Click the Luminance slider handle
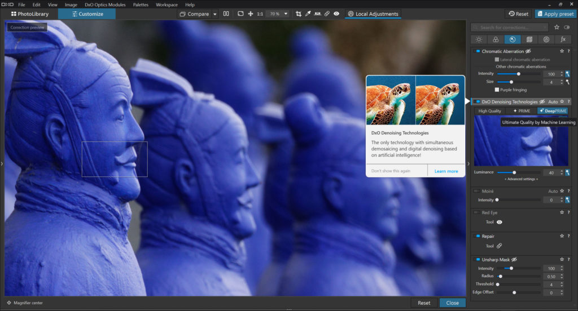The height and width of the screenshot is (311, 578). 514,172
